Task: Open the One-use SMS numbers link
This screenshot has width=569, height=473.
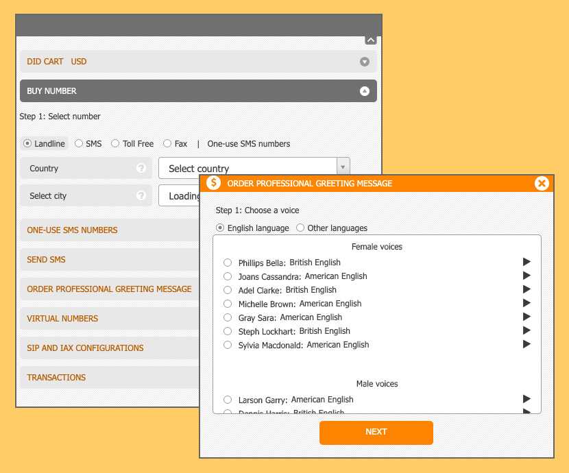Action: point(248,144)
